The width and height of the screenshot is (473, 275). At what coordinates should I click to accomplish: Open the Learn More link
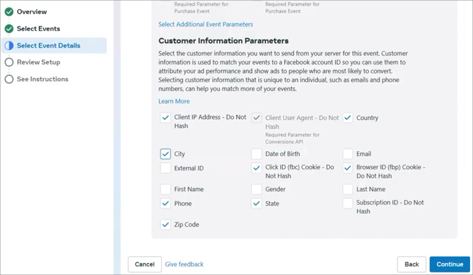(174, 101)
